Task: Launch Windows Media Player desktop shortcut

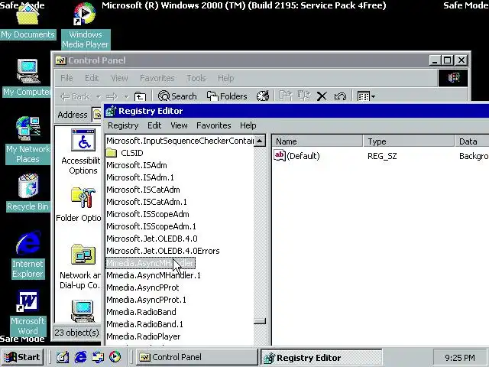Action: click(x=85, y=25)
